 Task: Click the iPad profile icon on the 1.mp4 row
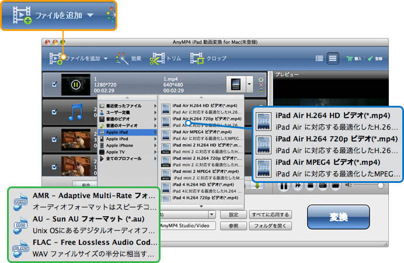click(236, 84)
